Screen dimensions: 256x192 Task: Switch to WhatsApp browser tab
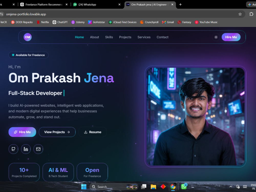tap(87, 5)
